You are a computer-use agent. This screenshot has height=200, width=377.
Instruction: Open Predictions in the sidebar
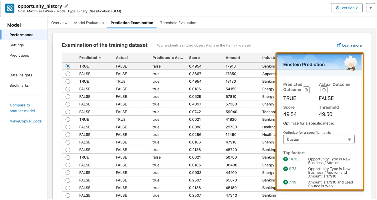tap(19, 55)
